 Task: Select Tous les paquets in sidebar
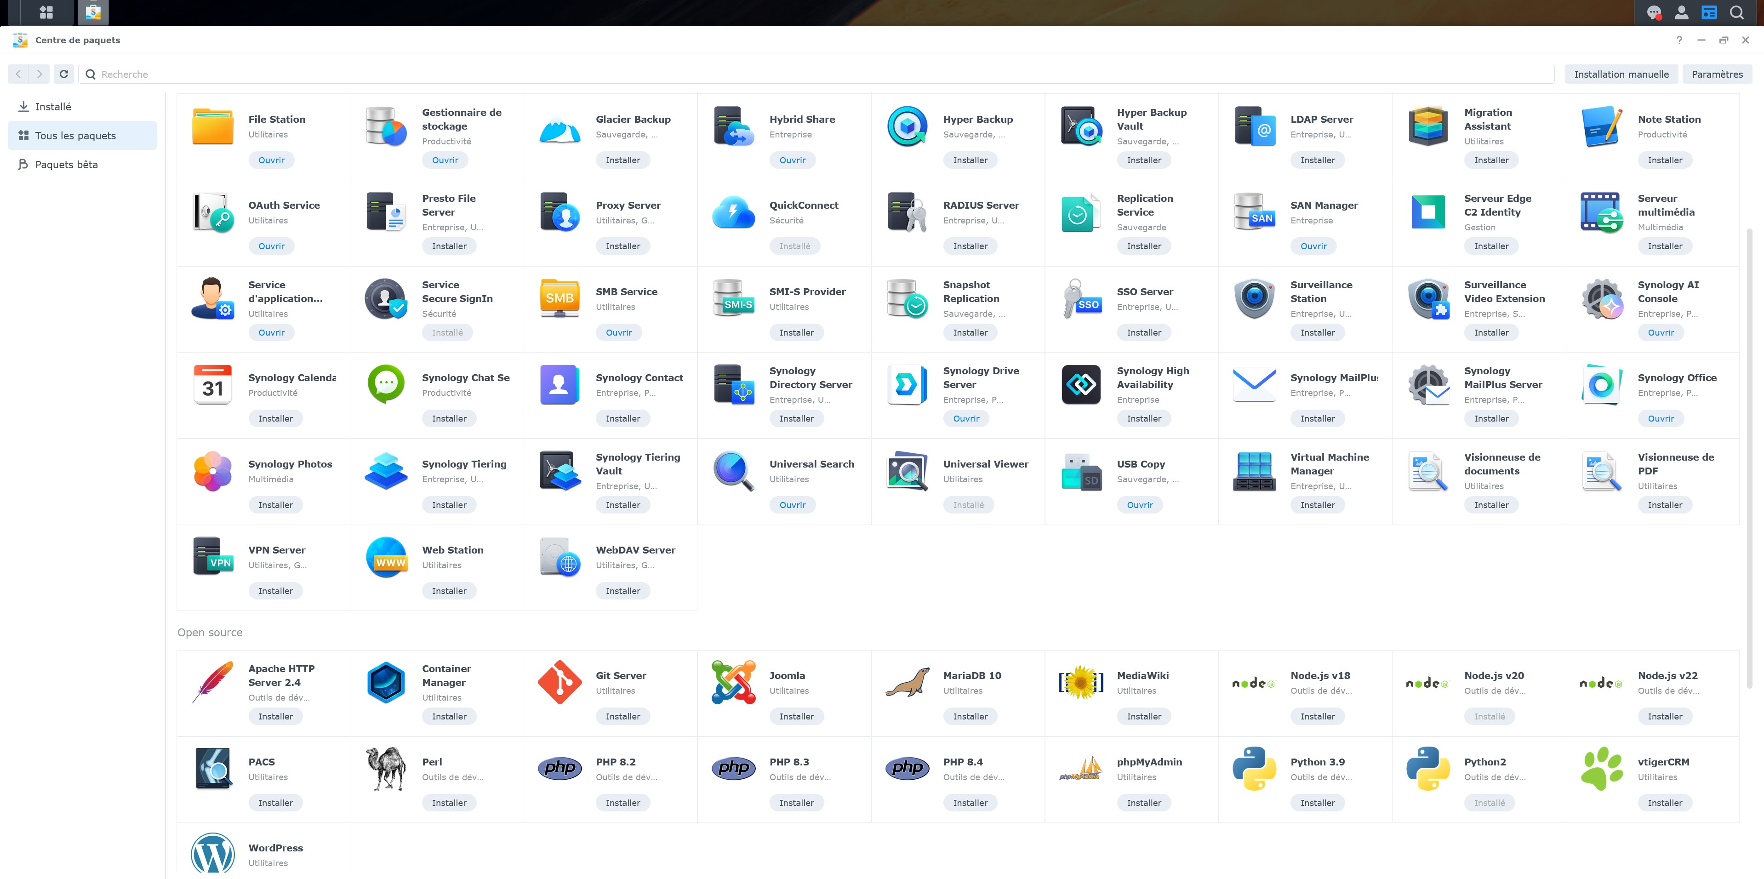point(82,136)
